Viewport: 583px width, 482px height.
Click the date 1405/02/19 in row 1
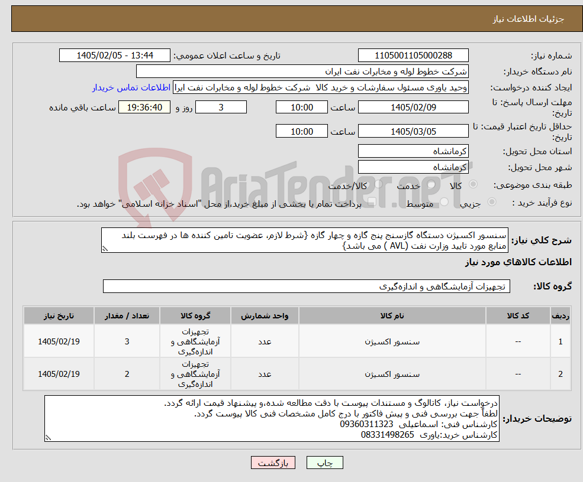pyautogui.click(x=59, y=341)
